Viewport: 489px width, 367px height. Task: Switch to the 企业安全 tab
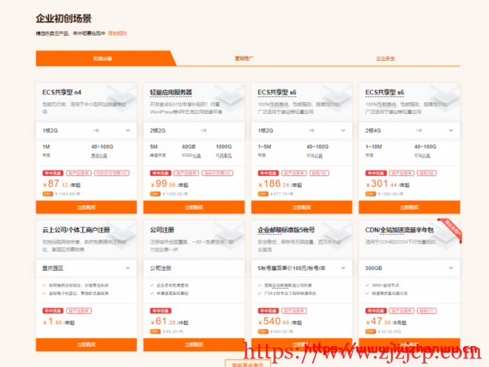pyautogui.click(x=385, y=58)
